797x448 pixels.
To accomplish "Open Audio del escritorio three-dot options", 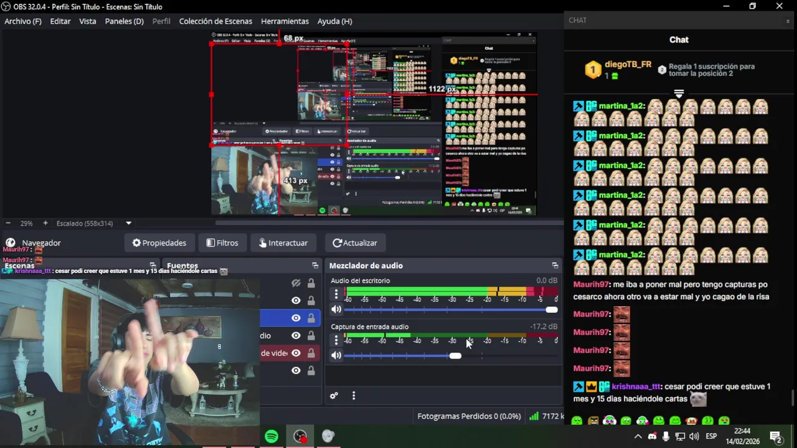I will [x=336, y=294].
